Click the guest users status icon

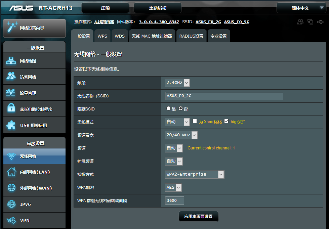pos(300,21)
